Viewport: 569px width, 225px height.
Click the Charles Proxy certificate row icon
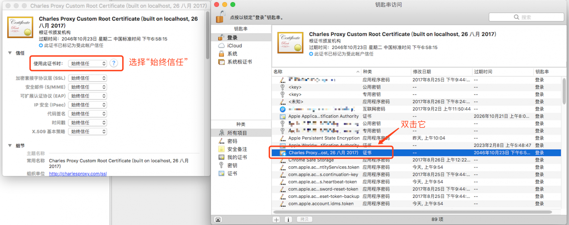coord(283,153)
